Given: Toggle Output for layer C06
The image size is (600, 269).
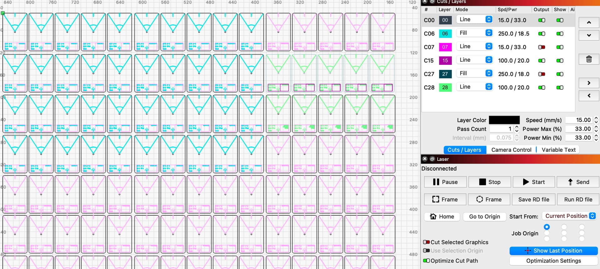Looking at the screenshot, I should (x=542, y=34).
